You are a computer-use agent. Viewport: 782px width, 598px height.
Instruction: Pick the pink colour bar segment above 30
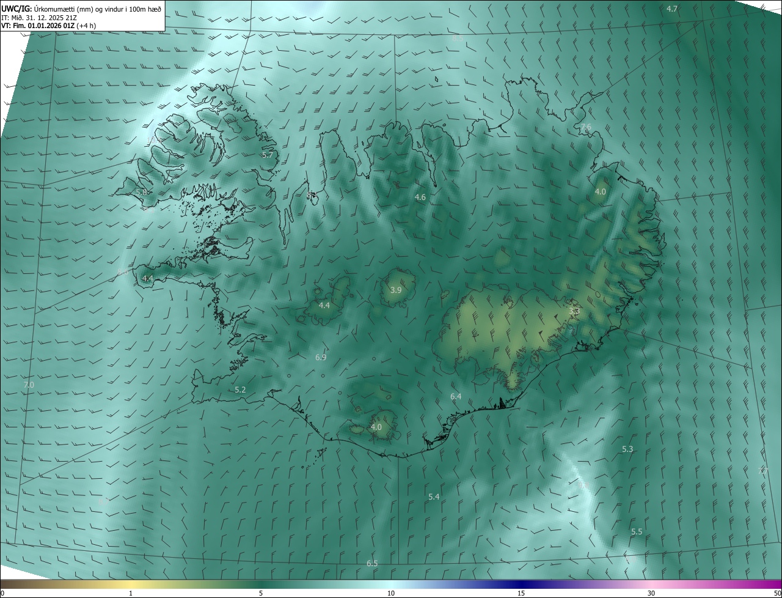pos(651,584)
